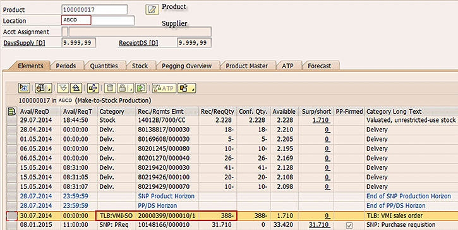Click the select details icon in toolbar

[24, 88]
